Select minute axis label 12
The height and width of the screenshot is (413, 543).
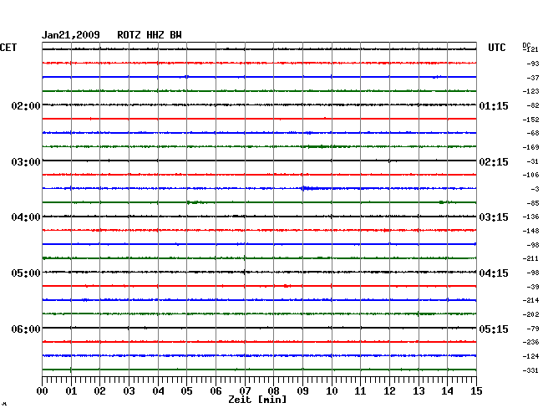coord(389,391)
